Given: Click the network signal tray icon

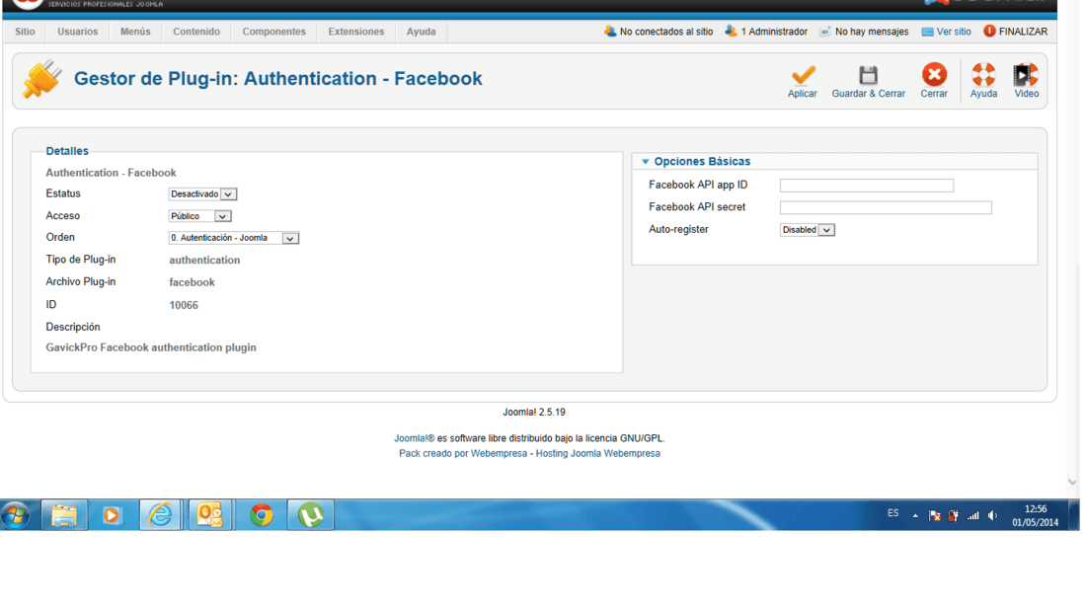Looking at the screenshot, I should coord(973,515).
